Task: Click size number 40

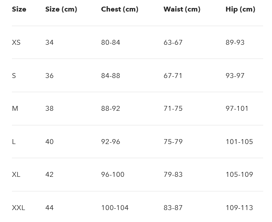Action: pos(50,142)
